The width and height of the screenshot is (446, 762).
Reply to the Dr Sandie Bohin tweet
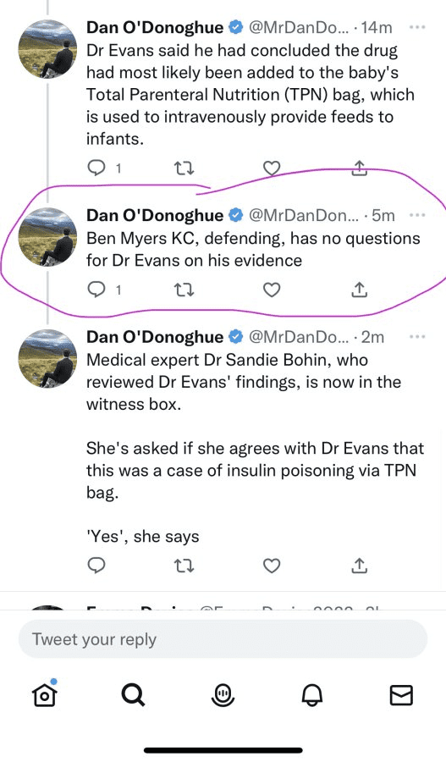[x=96, y=566]
